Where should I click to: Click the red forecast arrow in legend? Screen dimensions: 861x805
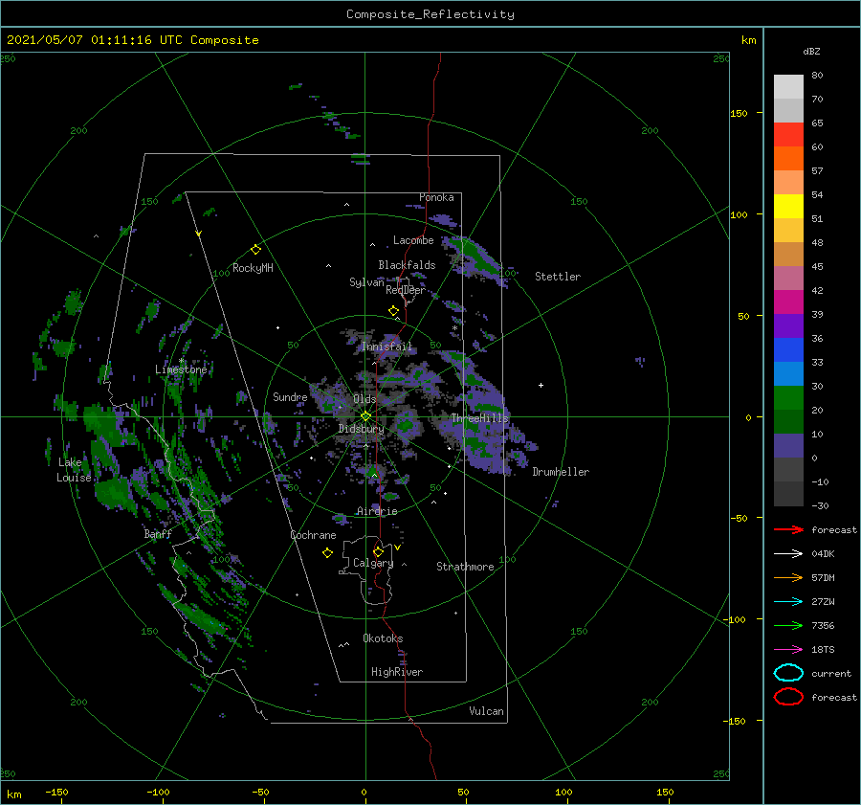(788, 529)
